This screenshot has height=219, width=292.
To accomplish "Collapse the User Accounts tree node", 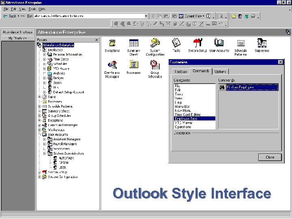I will (39, 135).
